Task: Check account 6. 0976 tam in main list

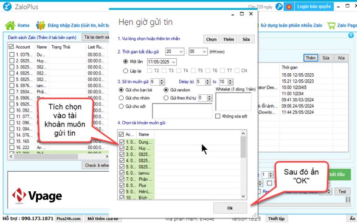Action: click(12, 85)
